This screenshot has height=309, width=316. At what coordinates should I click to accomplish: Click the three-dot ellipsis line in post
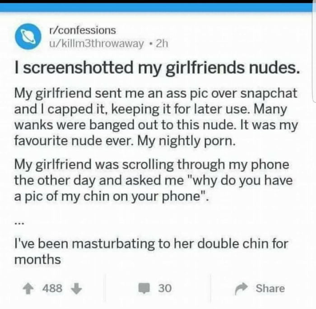pyautogui.click(x=19, y=223)
